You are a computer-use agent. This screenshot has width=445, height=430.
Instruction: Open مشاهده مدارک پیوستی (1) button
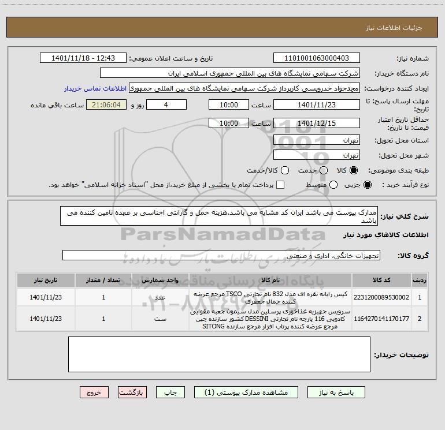(246, 392)
